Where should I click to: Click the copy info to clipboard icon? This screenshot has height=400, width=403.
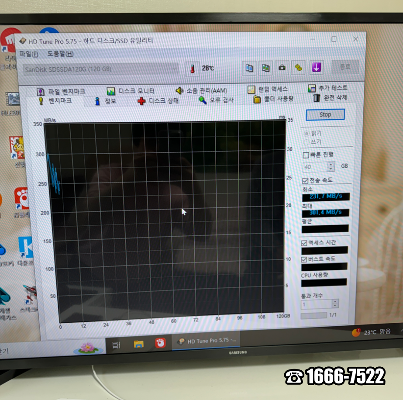249,68
